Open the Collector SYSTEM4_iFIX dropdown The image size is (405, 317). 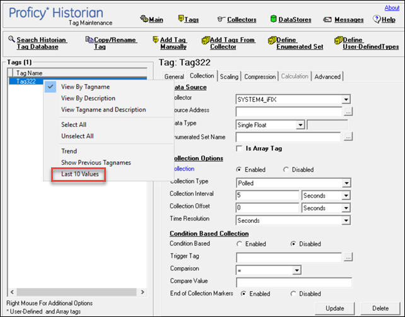346,99
